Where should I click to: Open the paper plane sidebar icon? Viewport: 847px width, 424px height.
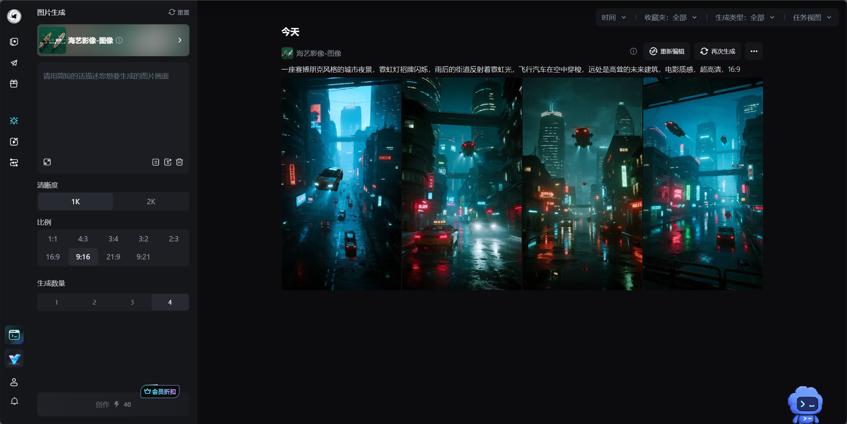[x=14, y=63]
